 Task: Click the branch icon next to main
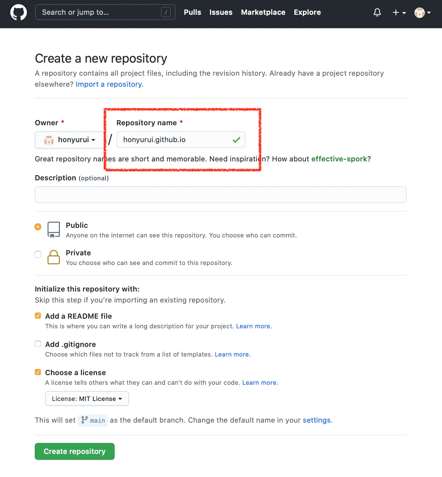(x=84, y=420)
